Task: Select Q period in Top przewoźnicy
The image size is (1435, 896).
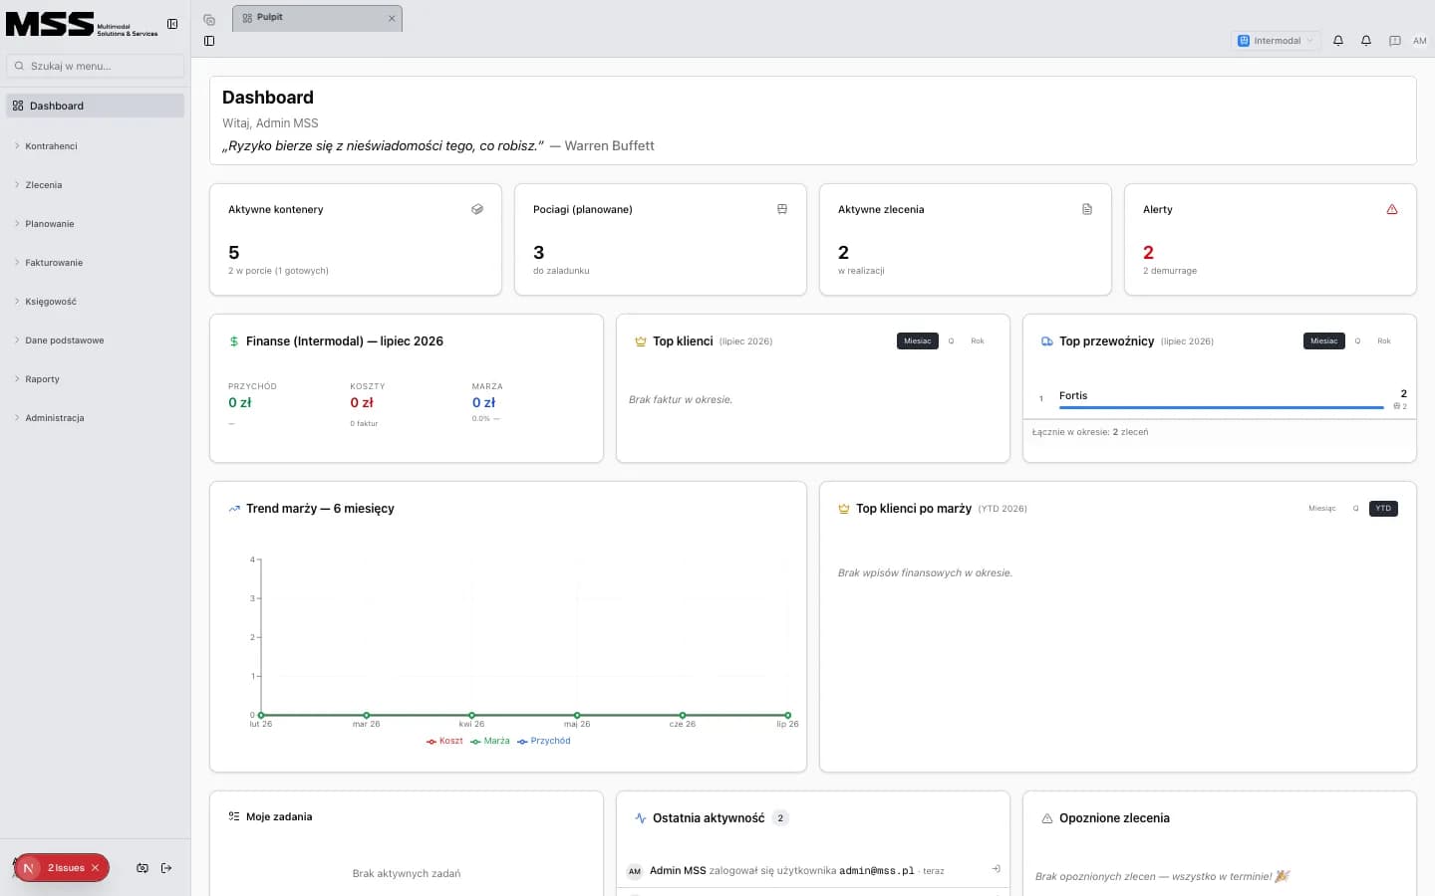Action: click(x=1357, y=340)
